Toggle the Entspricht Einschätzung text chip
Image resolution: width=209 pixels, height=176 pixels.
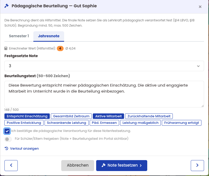[x=27, y=116]
